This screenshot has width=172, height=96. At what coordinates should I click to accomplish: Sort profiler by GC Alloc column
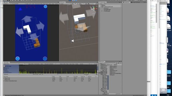[x=76, y=77]
